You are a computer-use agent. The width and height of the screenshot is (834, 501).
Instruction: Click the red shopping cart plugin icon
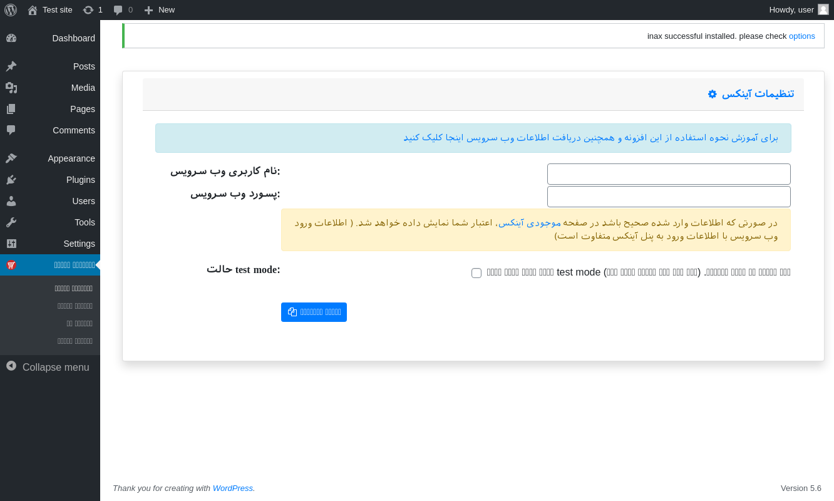(11, 265)
